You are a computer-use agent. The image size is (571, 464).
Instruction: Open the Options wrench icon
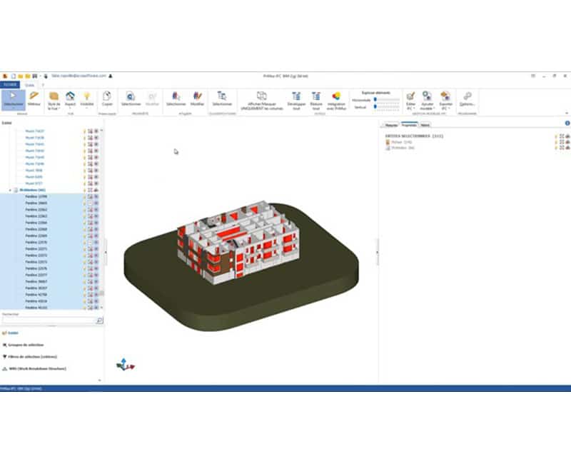467,99
